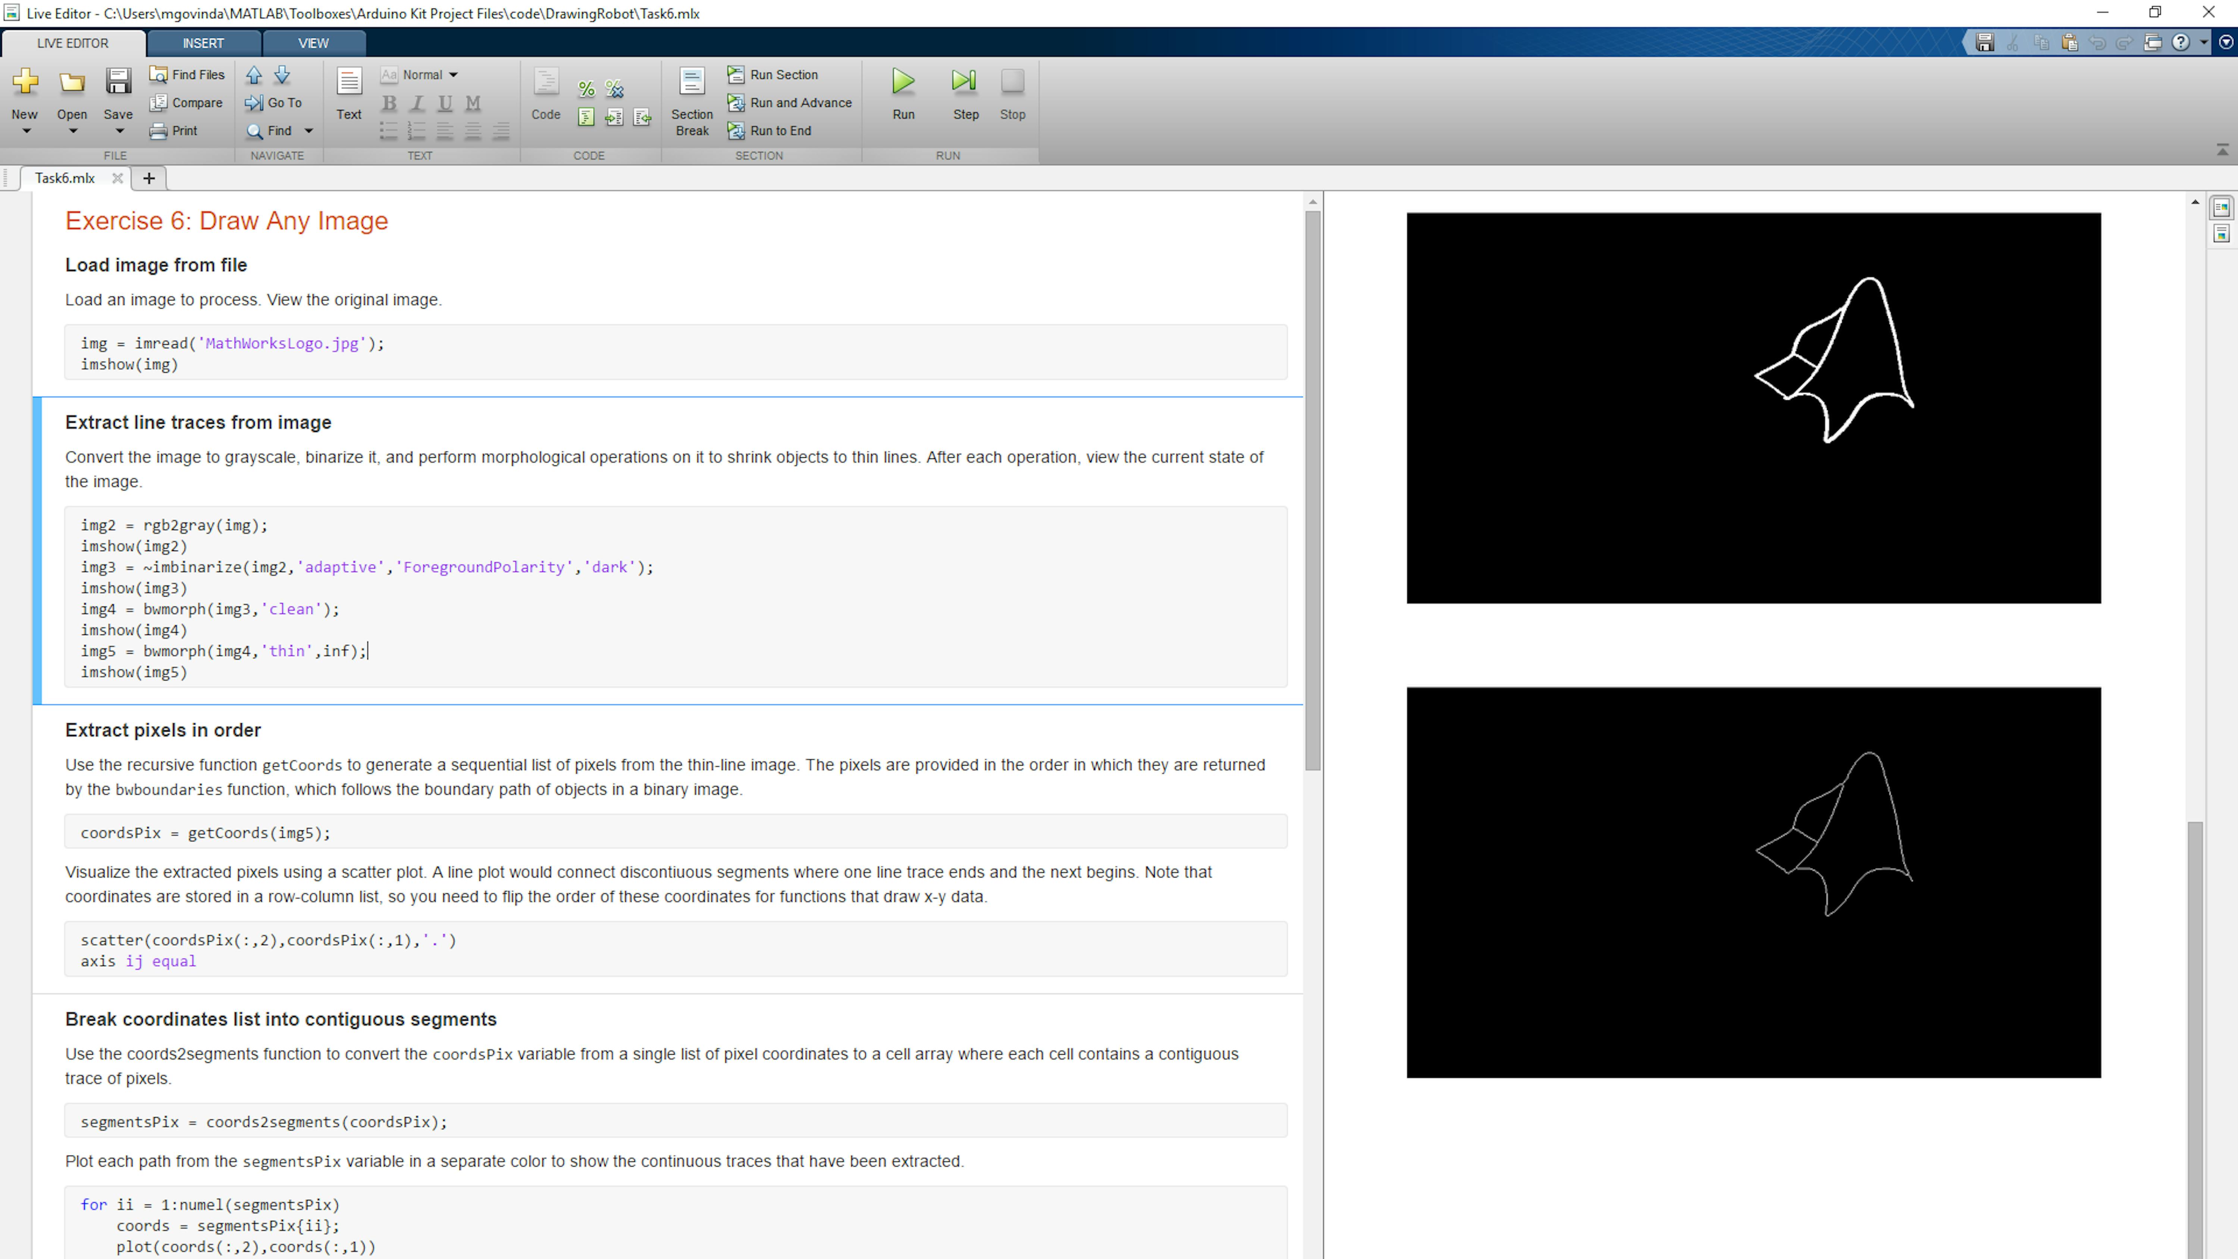Screen dimensions: 2238x1259
Task: Open the circular toolstrip options arrow
Action: pos(2226,43)
